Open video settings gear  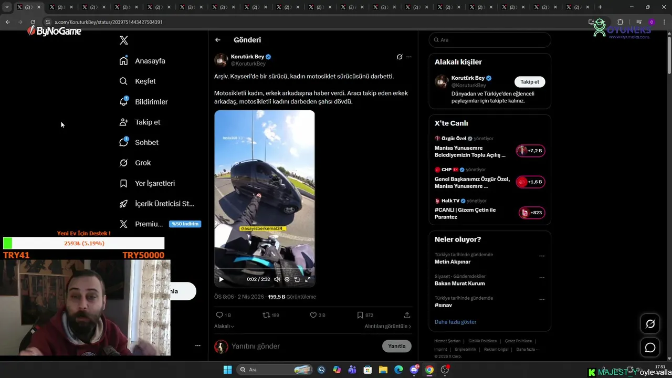pos(287,279)
